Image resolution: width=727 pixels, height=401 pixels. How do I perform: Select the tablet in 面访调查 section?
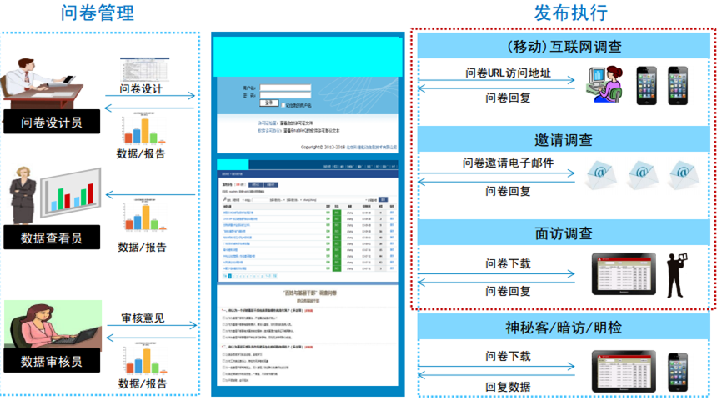(624, 274)
